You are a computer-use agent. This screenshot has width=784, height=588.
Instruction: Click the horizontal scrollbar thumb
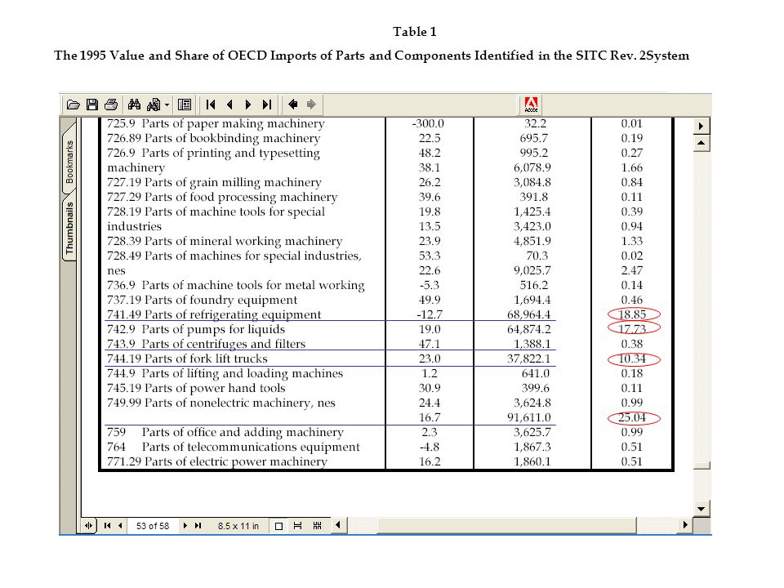(x=506, y=525)
